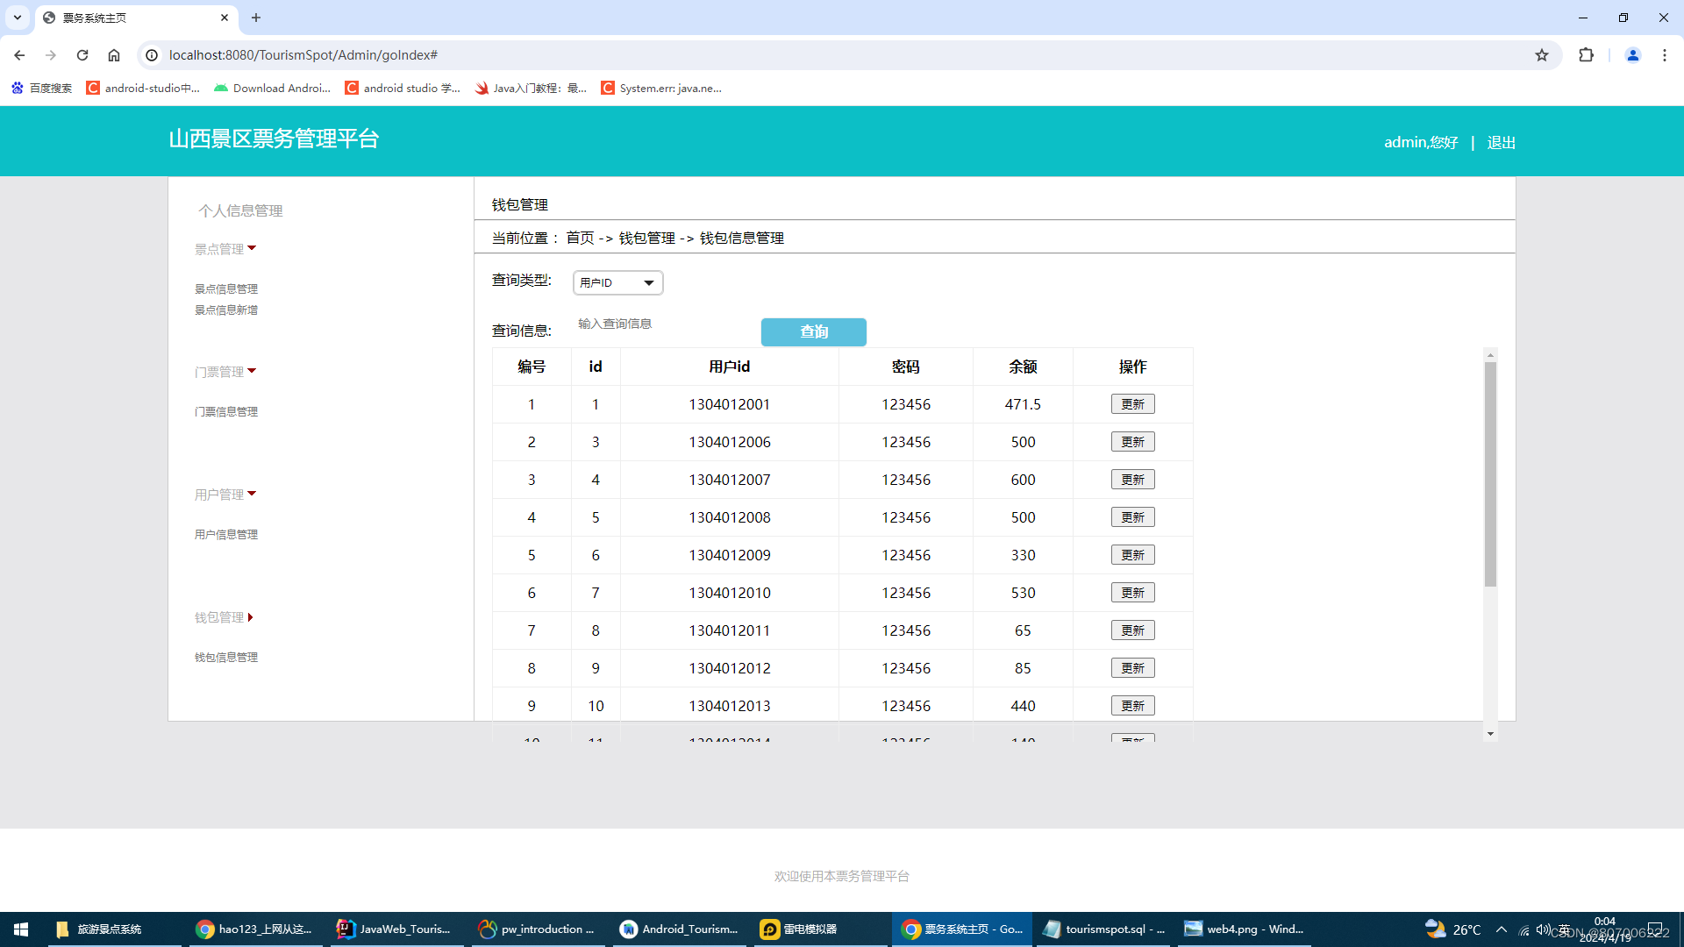Viewport: 1684px width, 947px height.
Task: Click 更新 for user 1304012007
Action: click(x=1132, y=480)
